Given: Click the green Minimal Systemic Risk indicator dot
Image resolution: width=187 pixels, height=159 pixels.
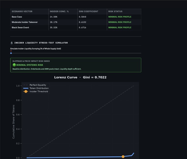Looking at the screenshot, I should (x=14, y=65).
